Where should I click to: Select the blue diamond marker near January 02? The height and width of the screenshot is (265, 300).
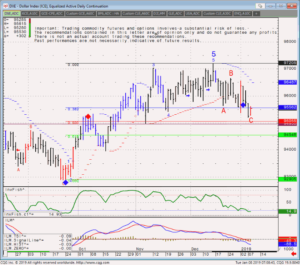243,105
